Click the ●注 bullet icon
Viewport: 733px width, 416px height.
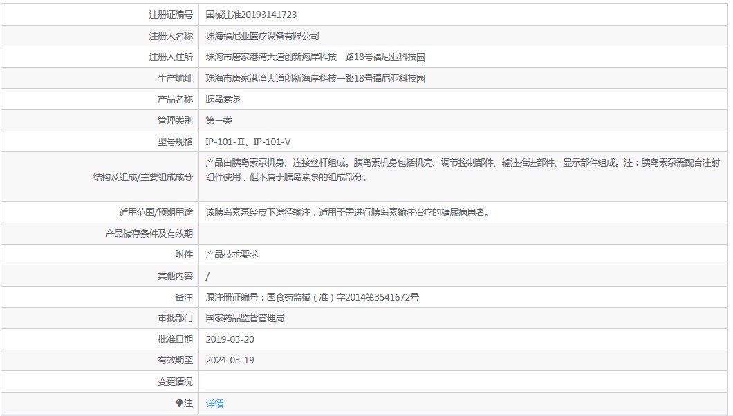click(180, 403)
